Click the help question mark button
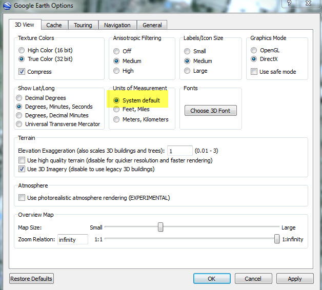322x290 pixels. pos(289,3)
